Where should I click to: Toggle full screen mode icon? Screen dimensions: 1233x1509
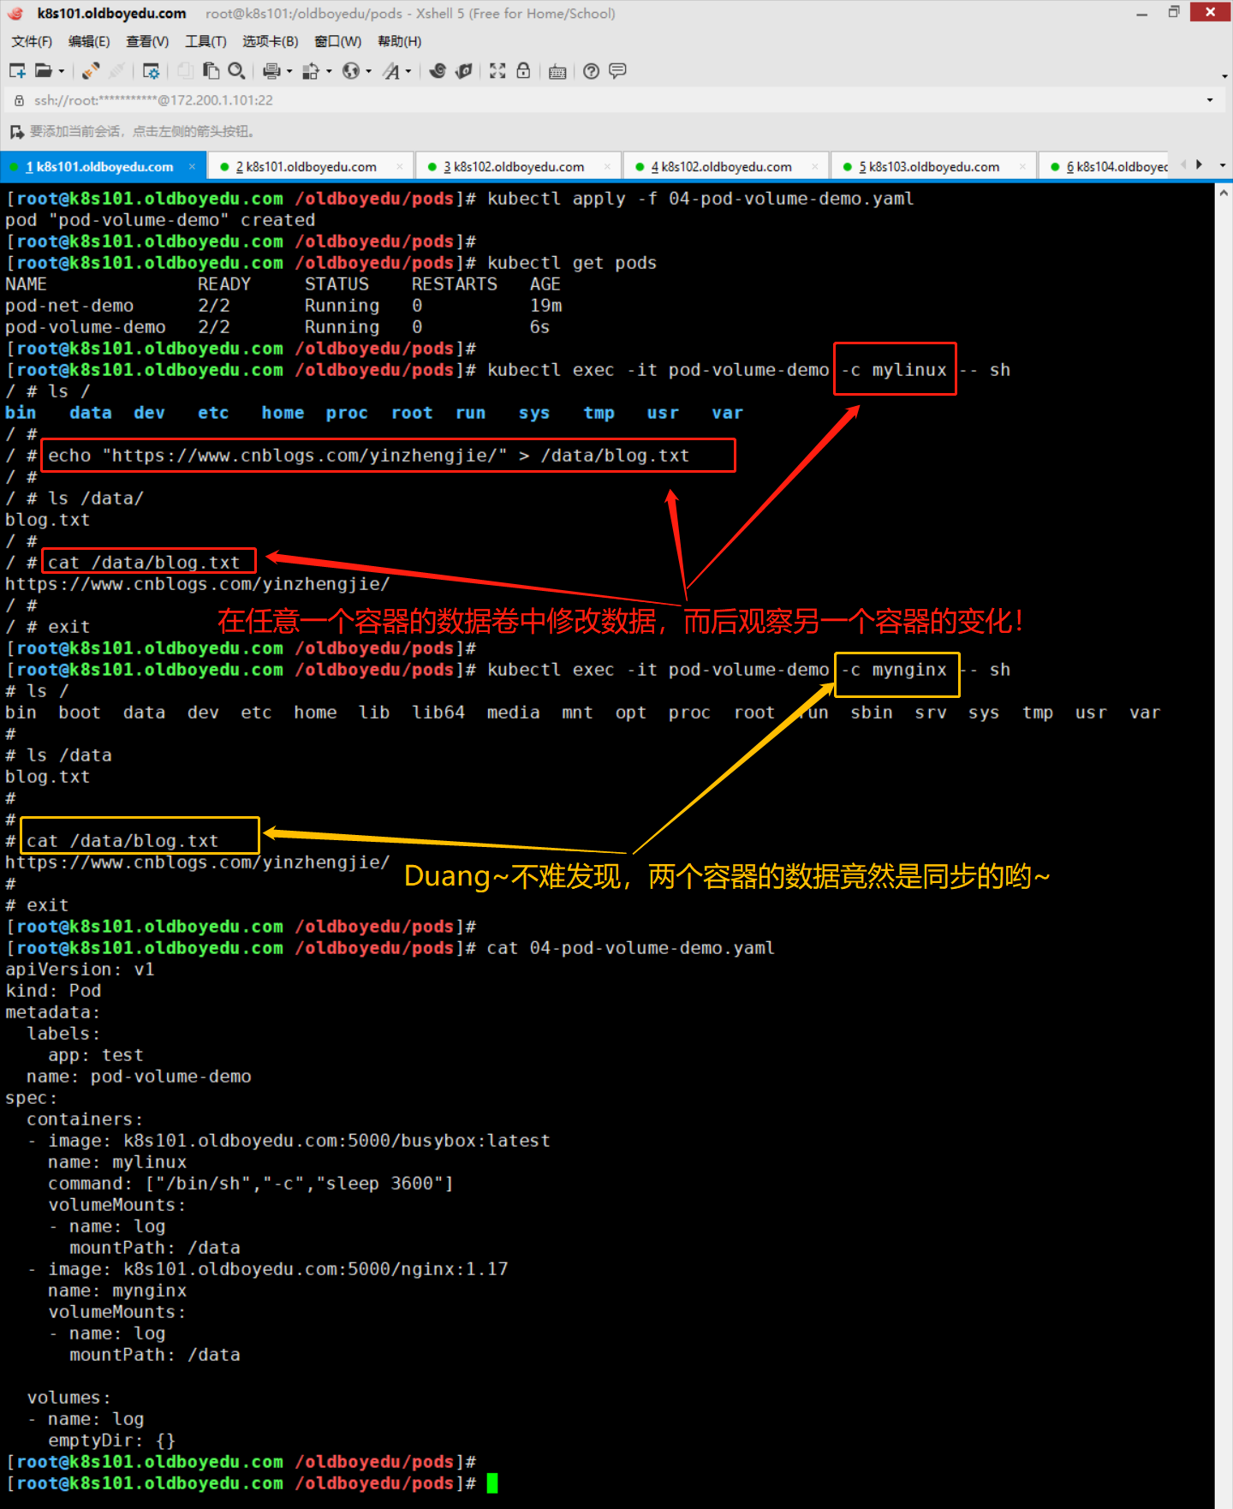point(497,71)
